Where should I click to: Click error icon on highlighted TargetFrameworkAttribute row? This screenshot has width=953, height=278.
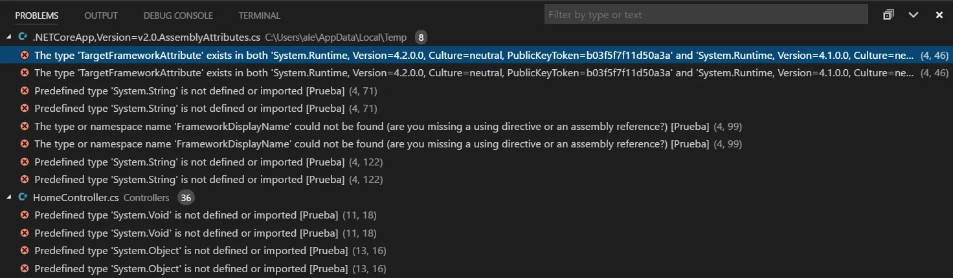pos(25,56)
